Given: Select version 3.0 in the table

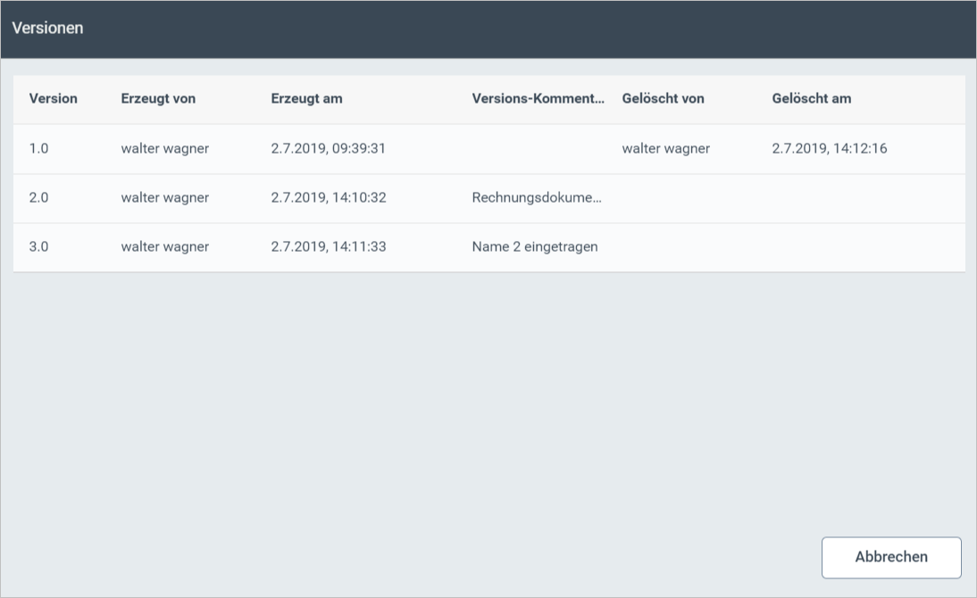Looking at the screenshot, I should coord(38,247).
